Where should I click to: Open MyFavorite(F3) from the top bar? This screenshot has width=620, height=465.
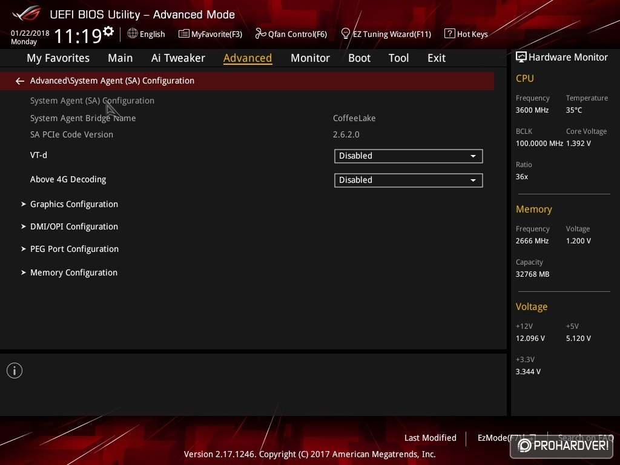pyautogui.click(x=210, y=34)
